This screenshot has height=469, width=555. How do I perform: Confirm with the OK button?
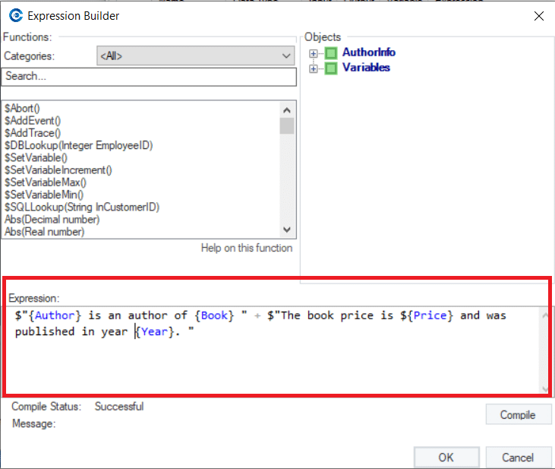coord(446,457)
